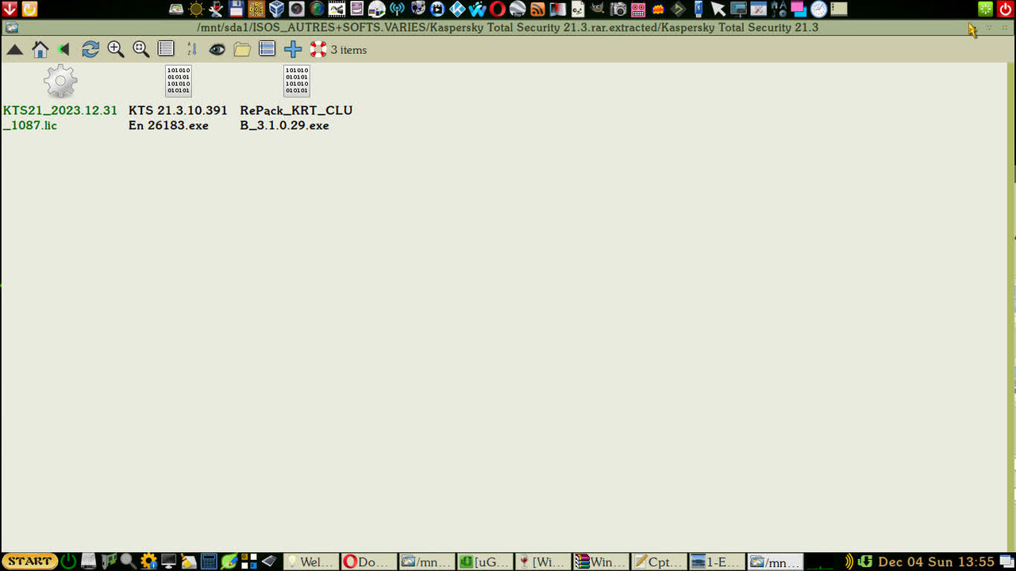Open the settings gear in taskbar
Image resolution: width=1016 pixels, height=571 pixels.
[148, 561]
